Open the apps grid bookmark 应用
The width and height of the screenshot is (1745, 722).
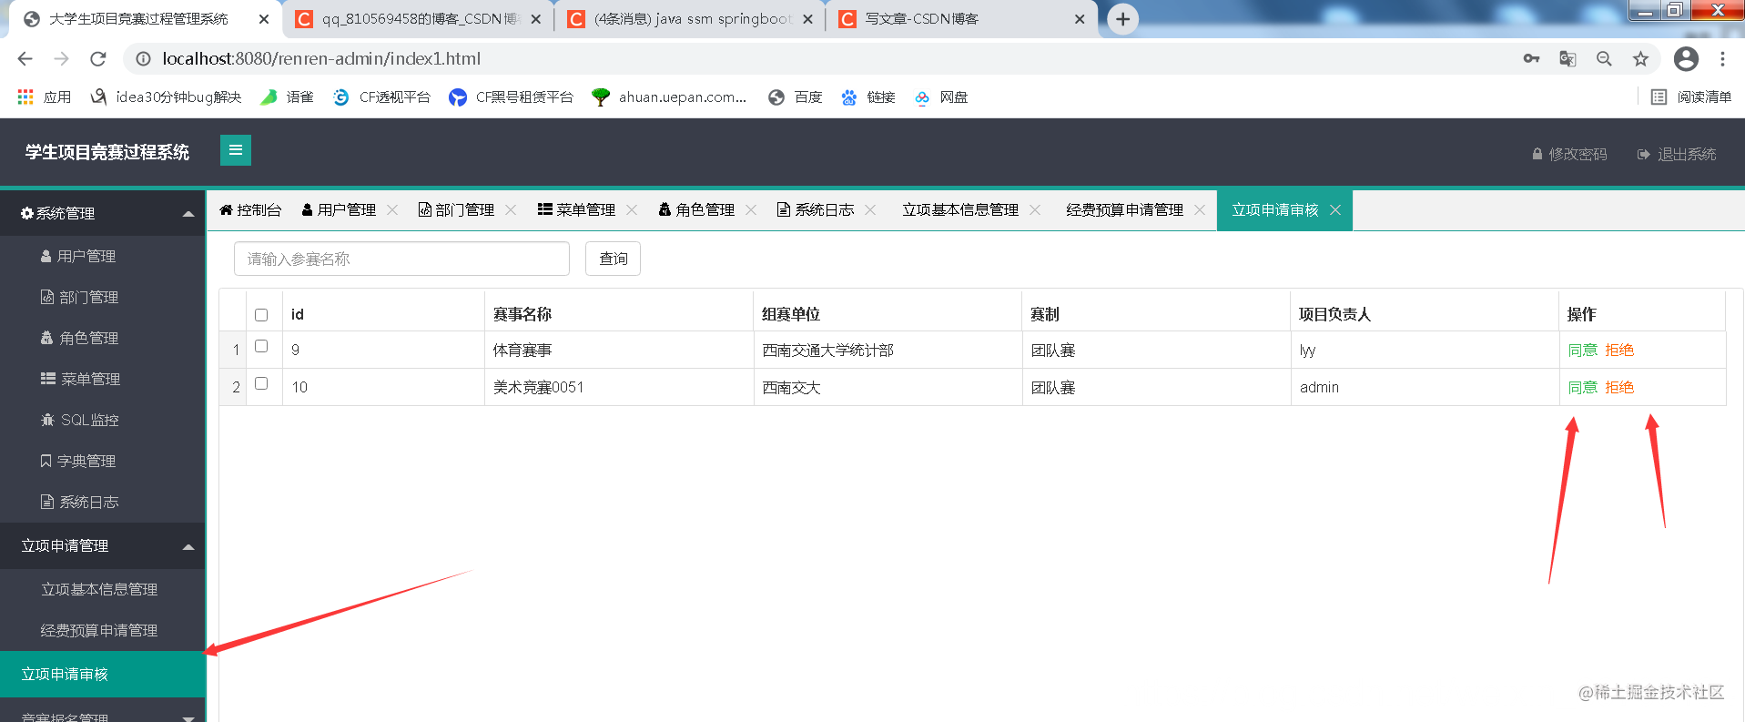coord(44,97)
